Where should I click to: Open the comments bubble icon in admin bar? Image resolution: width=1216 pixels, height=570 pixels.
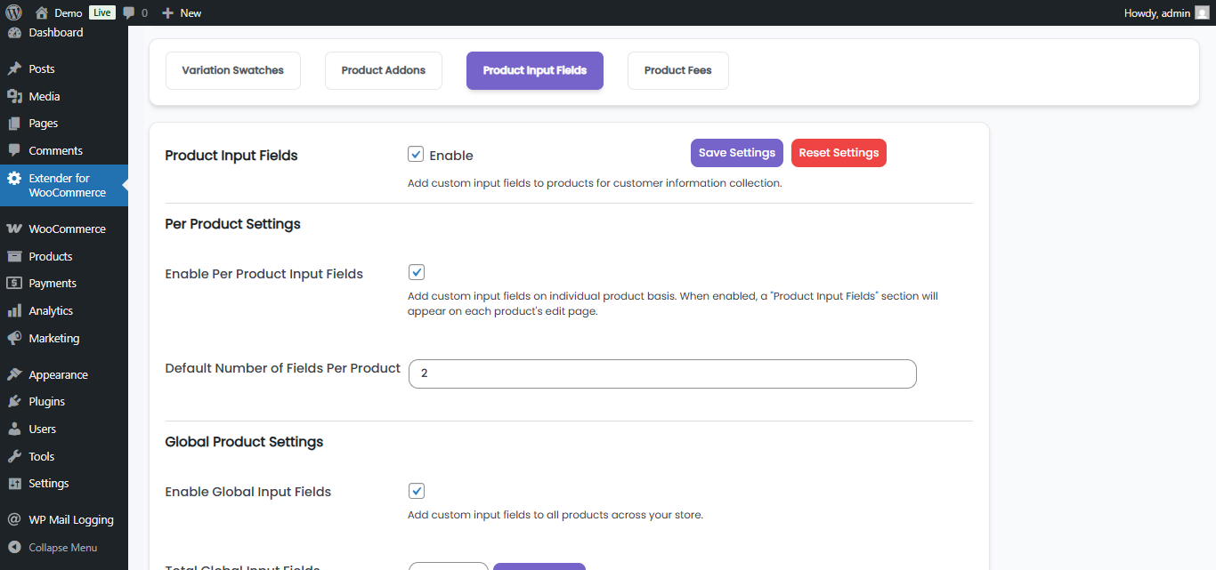(x=130, y=12)
